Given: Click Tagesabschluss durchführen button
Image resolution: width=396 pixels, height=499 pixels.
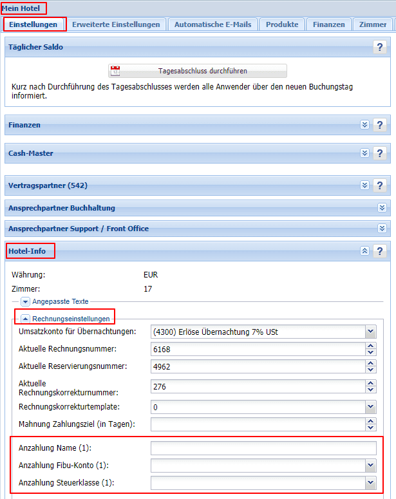Looking at the screenshot, I should click(x=197, y=71).
